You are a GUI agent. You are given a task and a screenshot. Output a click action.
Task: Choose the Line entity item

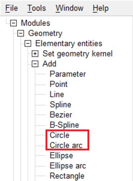click(x=57, y=94)
